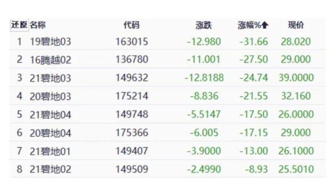Screen dimensions: 330x192
Task: Open bond 21碧地01 name
Action: point(50,151)
